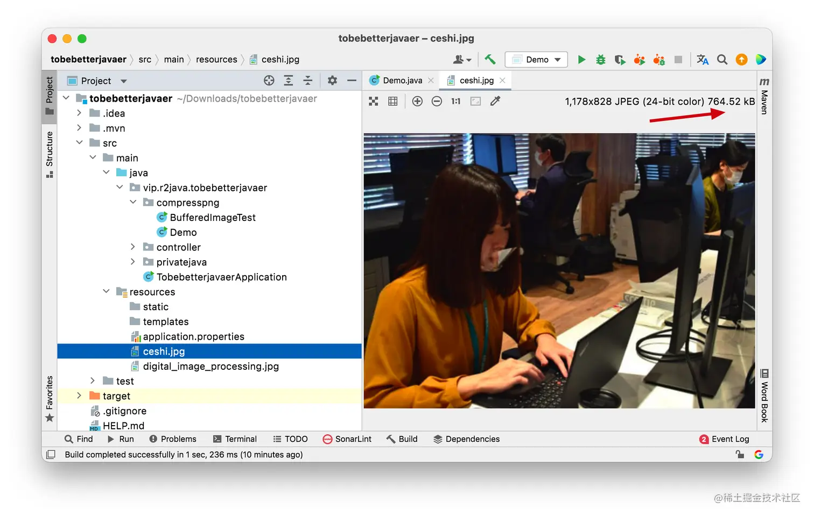Viewport: 814px width, 517px height.
Task: Zoom in on ceshi.jpg image
Action: click(x=417, y=101)
